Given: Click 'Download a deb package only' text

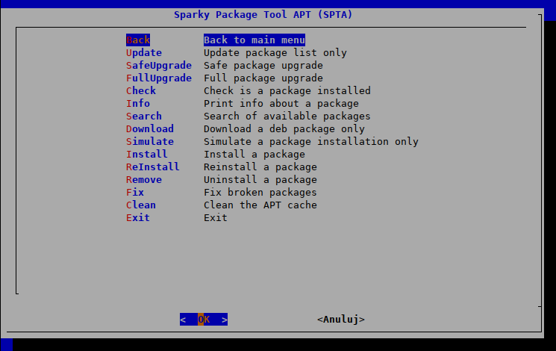Looking at the screenshot, I should tap(284, 129).
